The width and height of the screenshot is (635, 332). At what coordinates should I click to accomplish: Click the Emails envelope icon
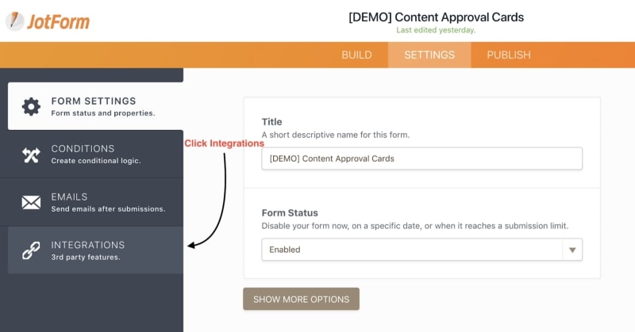point(31,203)
